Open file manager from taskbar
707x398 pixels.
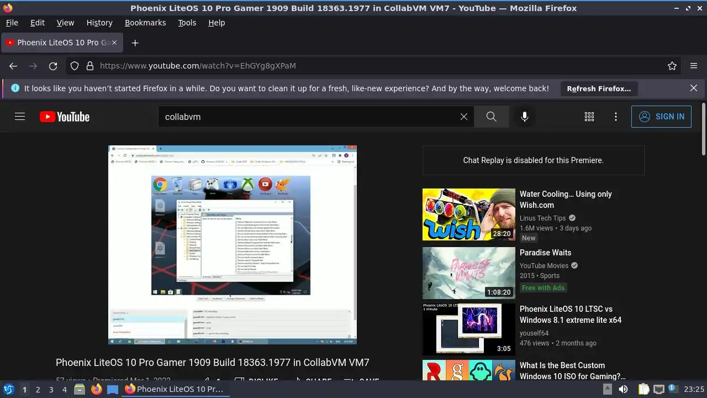click(80, 389)
